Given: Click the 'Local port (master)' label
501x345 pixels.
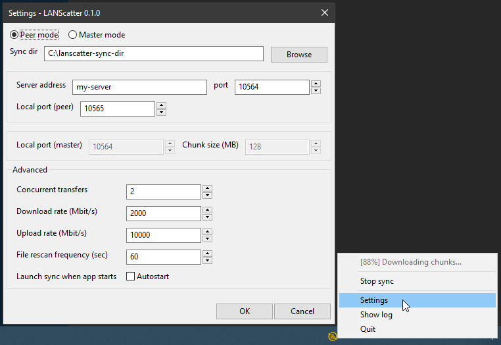Looking at the screenshot, I should click(x=49, y=145).
